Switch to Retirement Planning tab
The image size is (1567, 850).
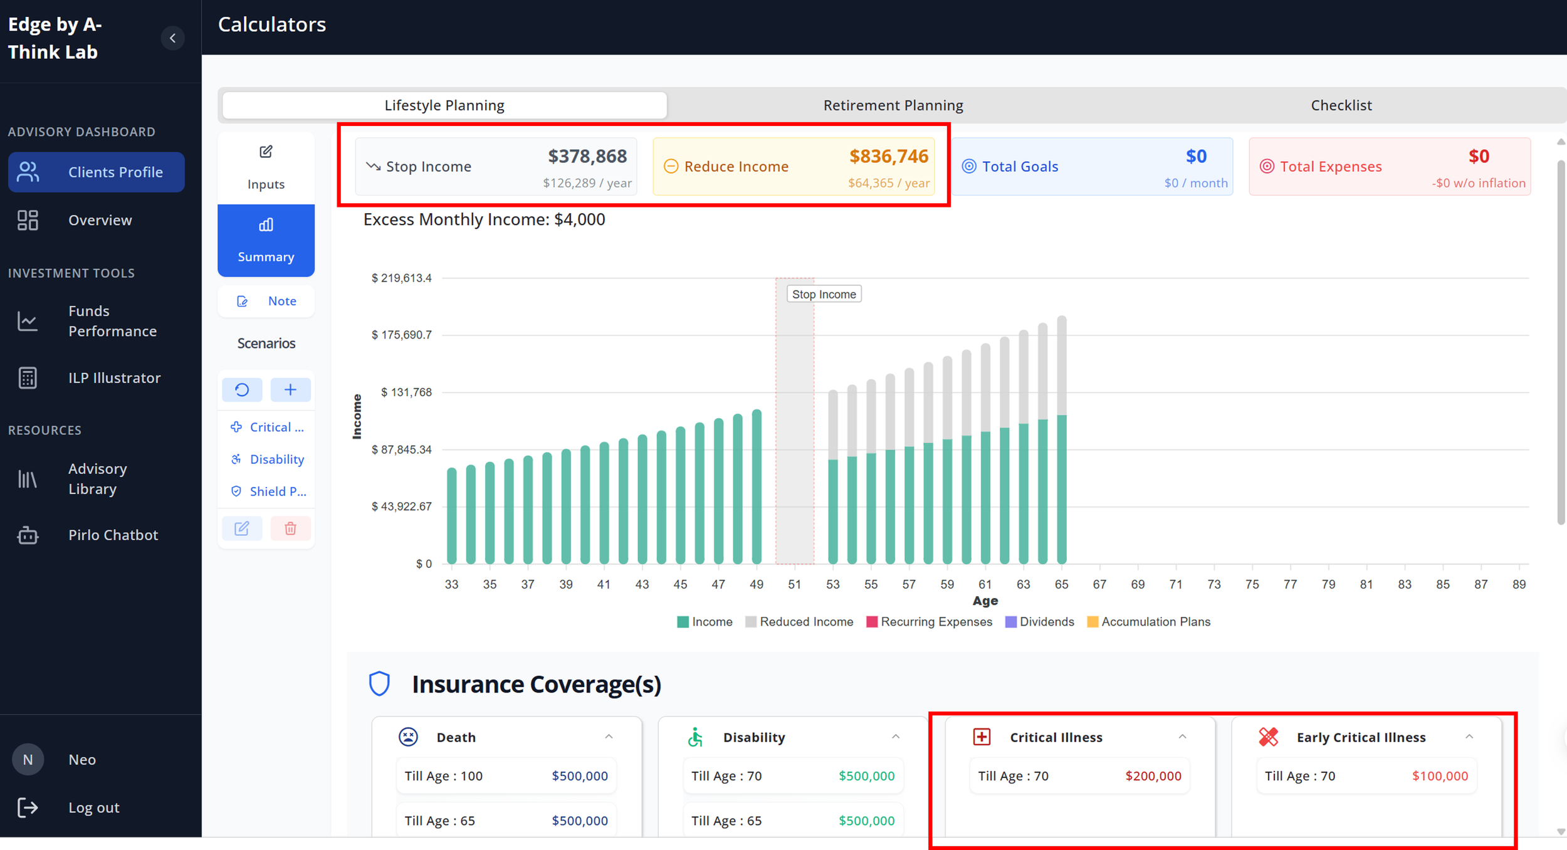[893, 105]
